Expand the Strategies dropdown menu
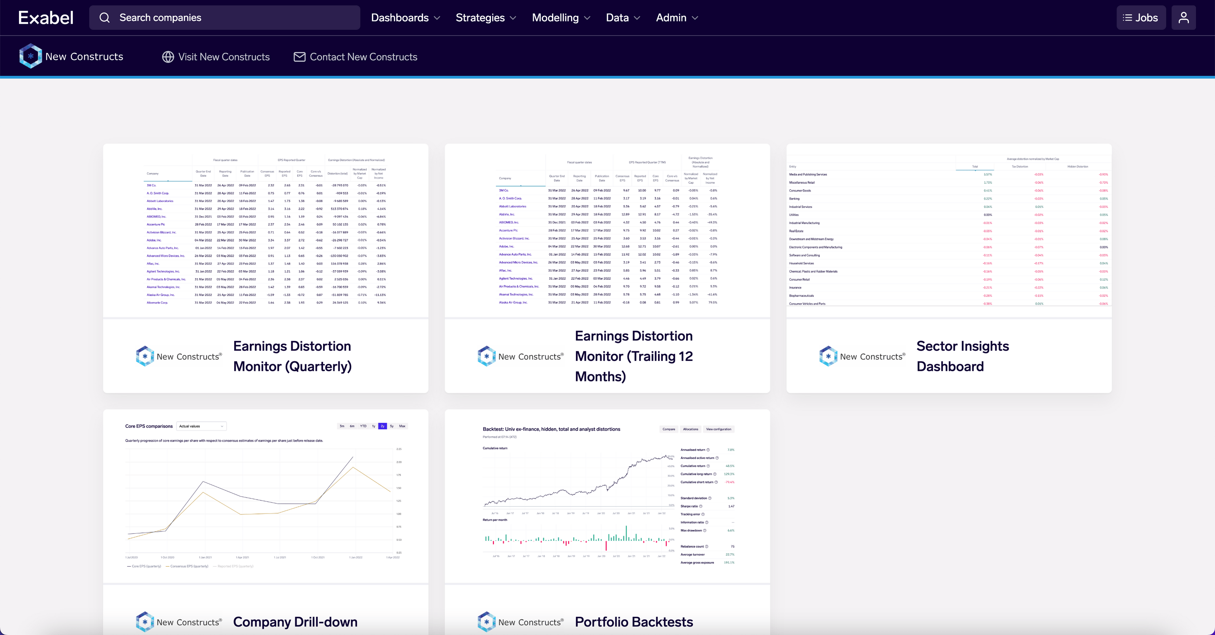The width and height of the screenshot is (1215, 635). (x=485, y=18)
